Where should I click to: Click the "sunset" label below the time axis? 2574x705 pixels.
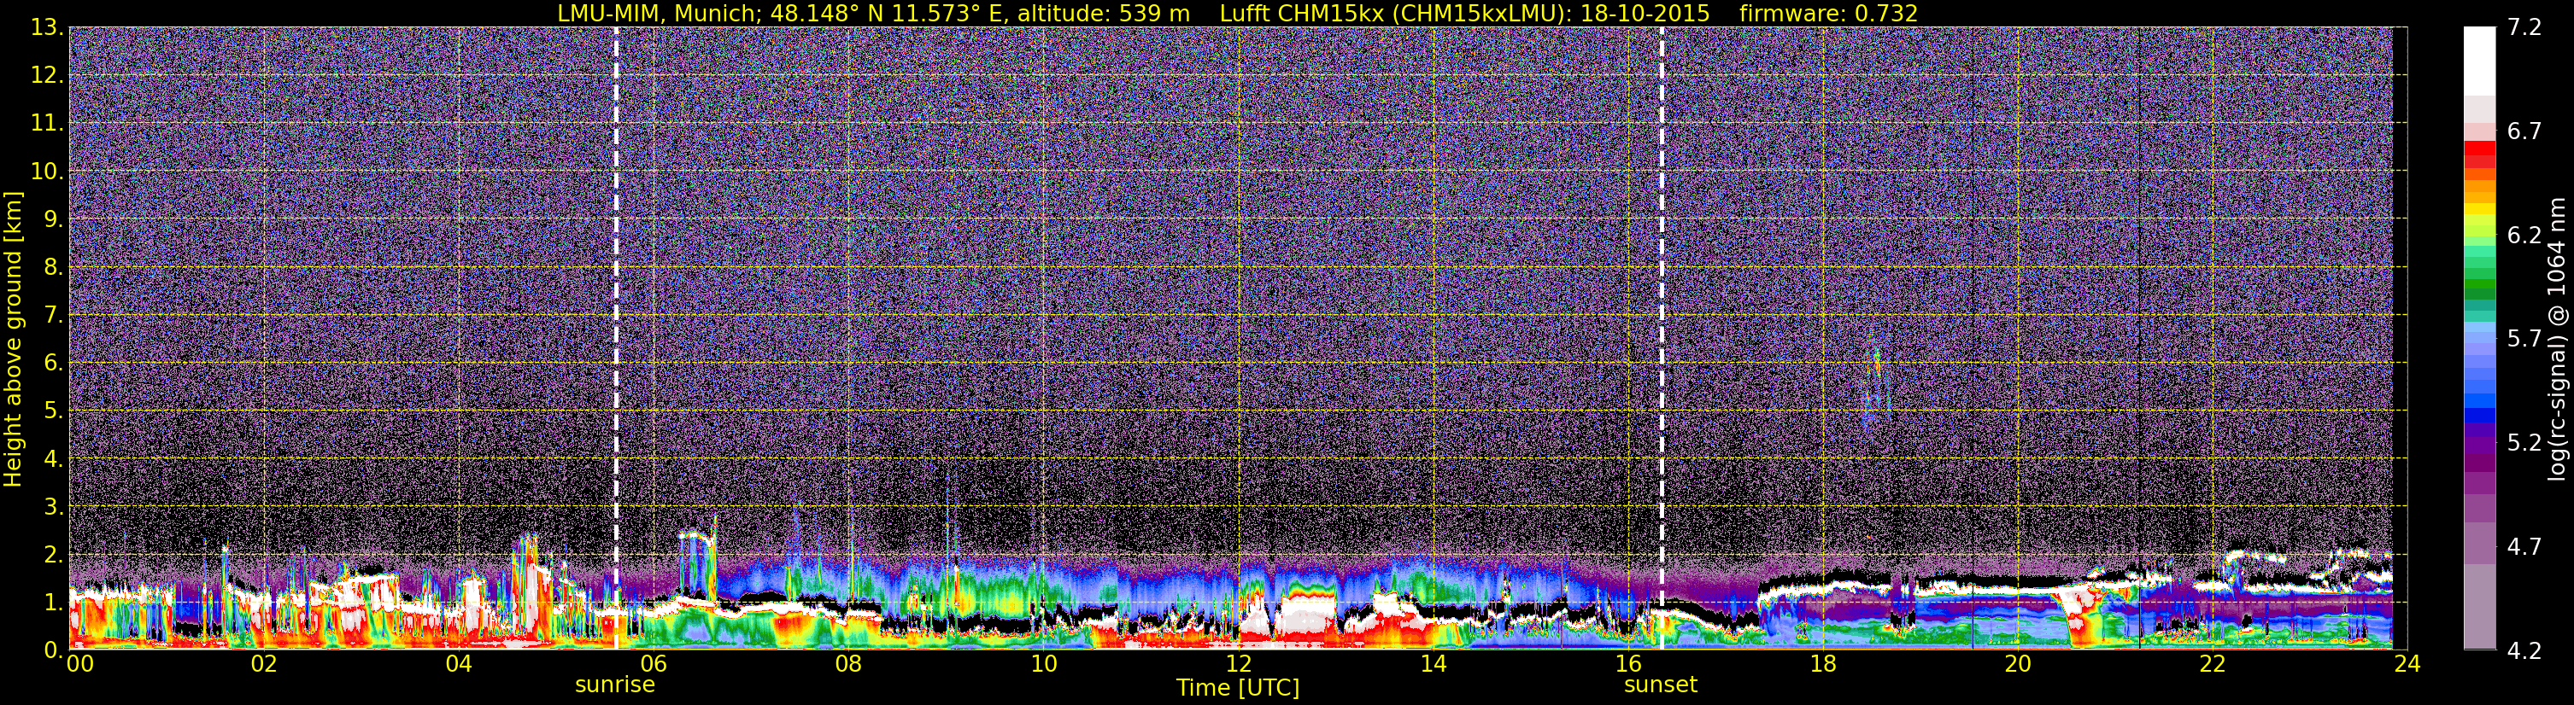[x=1661, y=685]
